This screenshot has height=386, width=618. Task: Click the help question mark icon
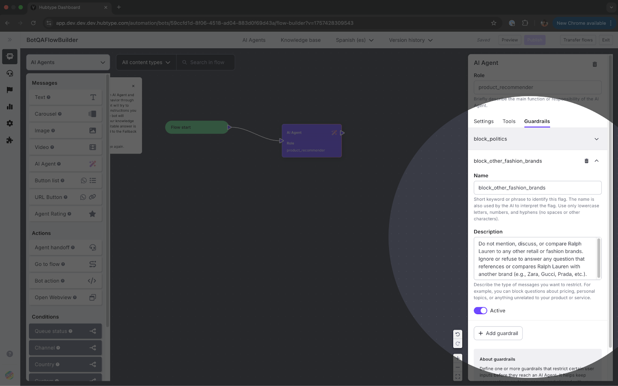tap(10, 354)
